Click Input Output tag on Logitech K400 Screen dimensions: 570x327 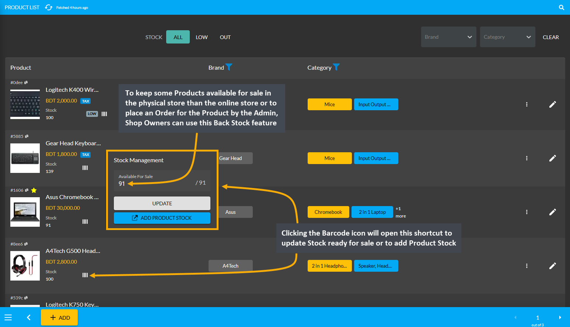(x=376, y=104)
